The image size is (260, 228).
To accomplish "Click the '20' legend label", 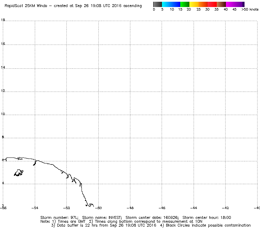I will 189,9.
